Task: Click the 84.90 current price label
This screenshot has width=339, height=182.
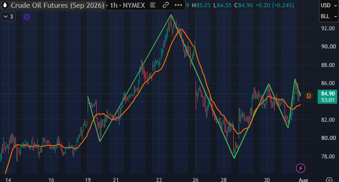Action: 328,94
